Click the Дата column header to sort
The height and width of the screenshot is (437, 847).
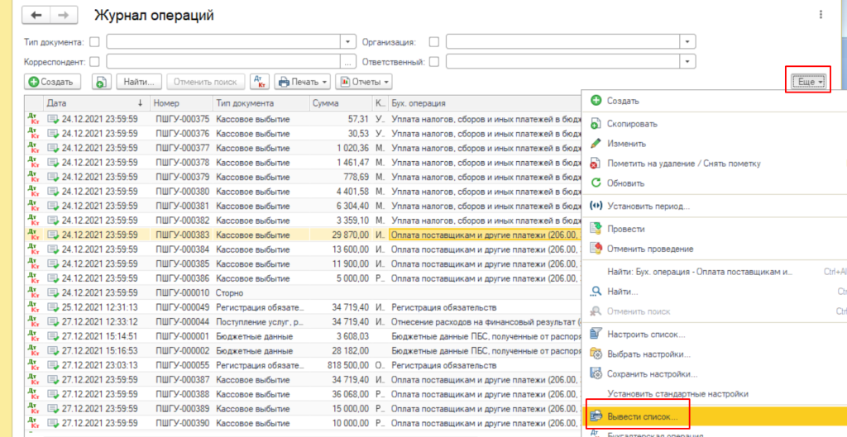click(91, 103)
